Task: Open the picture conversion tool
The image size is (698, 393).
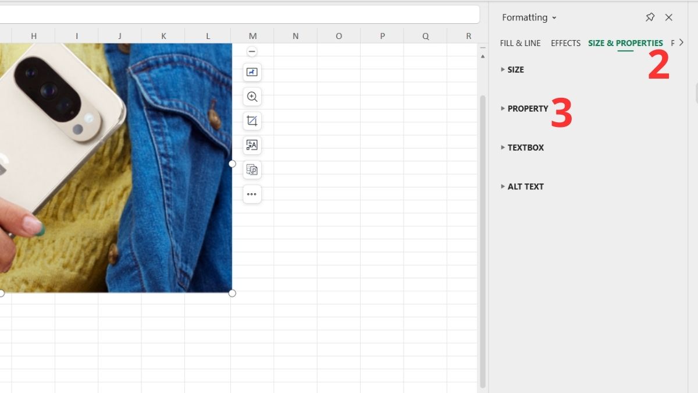Action: (252, 170)
